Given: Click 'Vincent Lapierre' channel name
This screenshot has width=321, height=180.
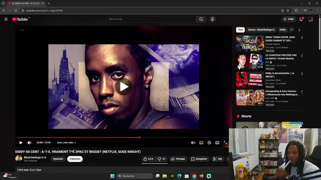Looking at the screenshot, I should click(x=273, y=44).
